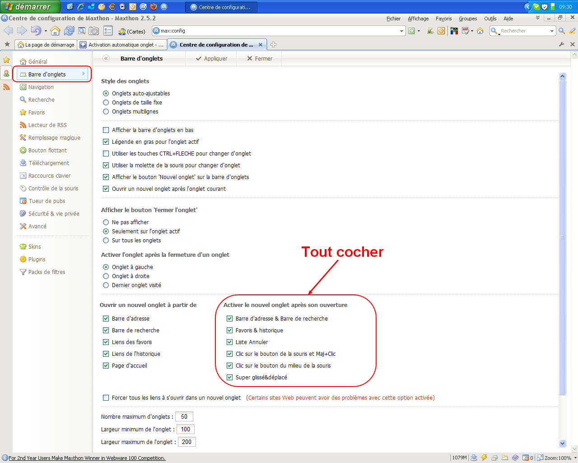Screen dimensions: 578x463
Task: Go to the Home page icon
Action: pos(55,31)
